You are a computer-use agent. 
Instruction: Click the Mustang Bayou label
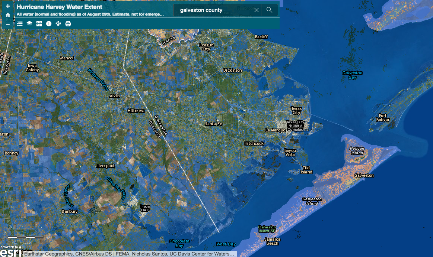point(98,79)
